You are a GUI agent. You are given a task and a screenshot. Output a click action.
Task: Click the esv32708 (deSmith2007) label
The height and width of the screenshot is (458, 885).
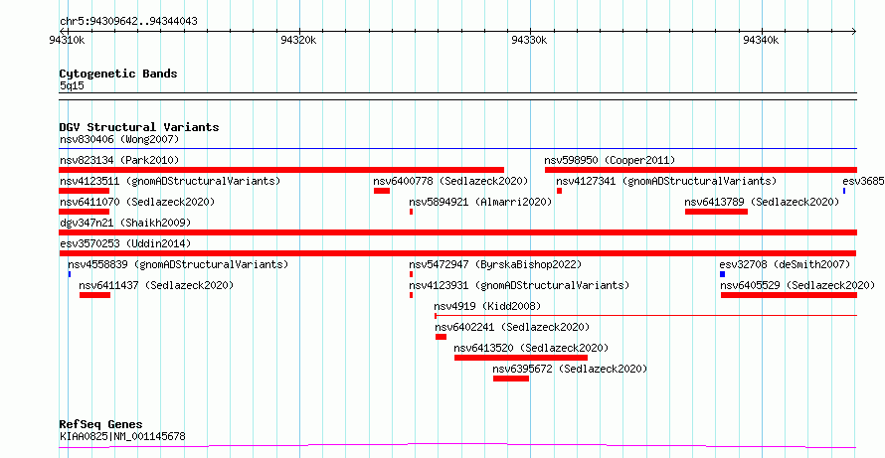point(785,264)
